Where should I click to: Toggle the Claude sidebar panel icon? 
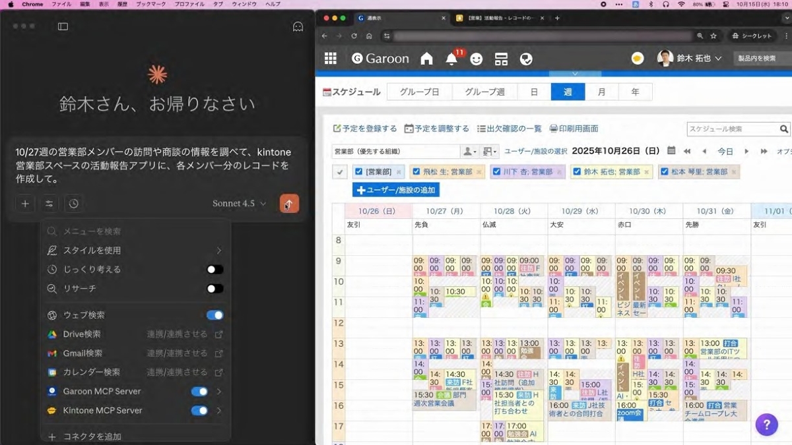[63, 26]
